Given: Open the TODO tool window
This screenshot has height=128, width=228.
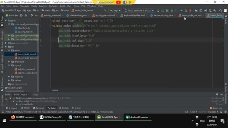Looking at the screenshot, I should click(x=25, y=108).
